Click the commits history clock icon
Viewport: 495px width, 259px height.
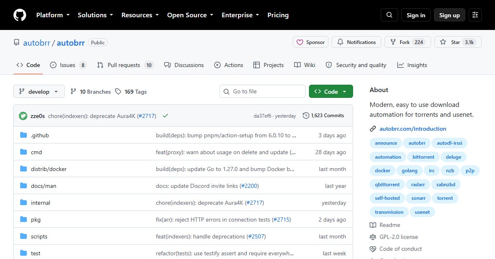(306, 116)
